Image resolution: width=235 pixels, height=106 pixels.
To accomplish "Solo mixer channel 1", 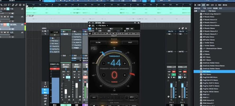I will click(x=68, y=75).
